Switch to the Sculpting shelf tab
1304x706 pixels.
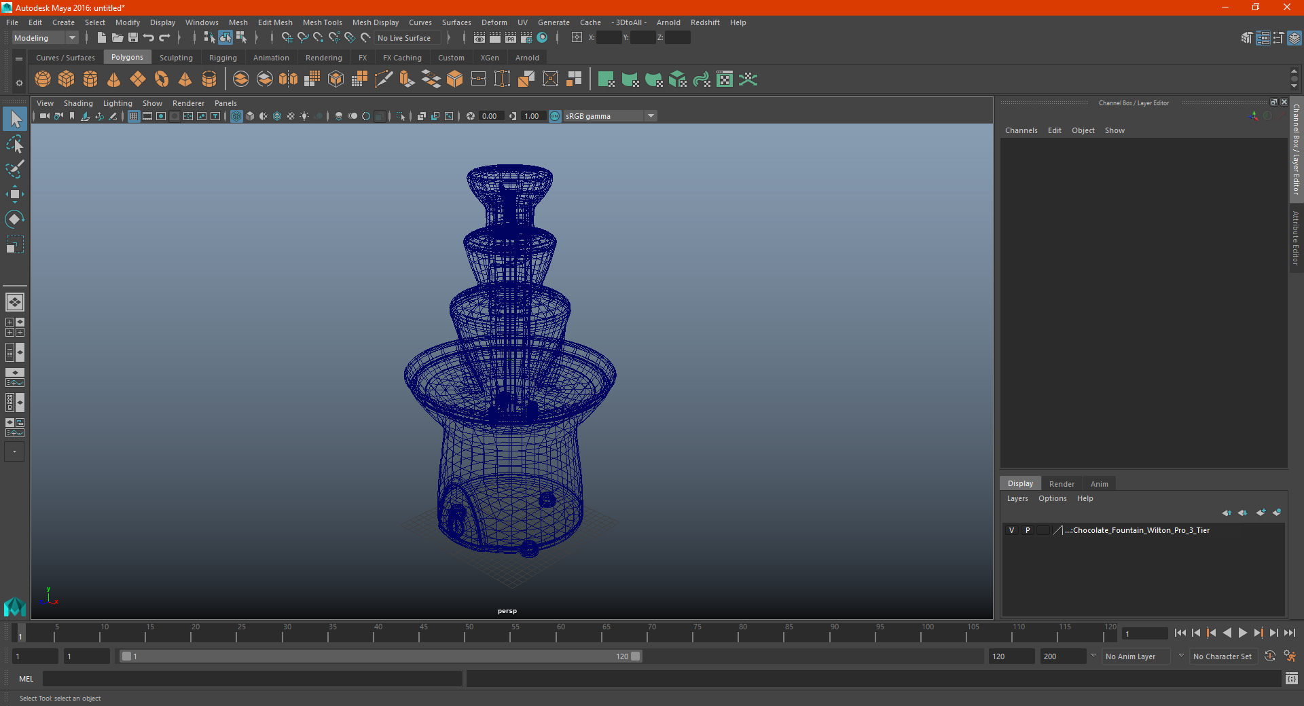pyautogui.click(x=176, y=58)
